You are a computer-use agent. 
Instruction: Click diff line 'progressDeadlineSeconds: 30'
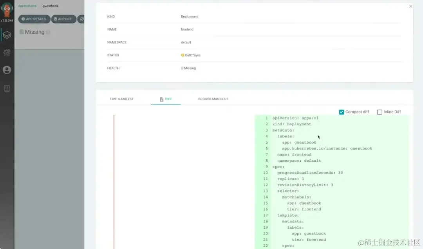(310, 173)
